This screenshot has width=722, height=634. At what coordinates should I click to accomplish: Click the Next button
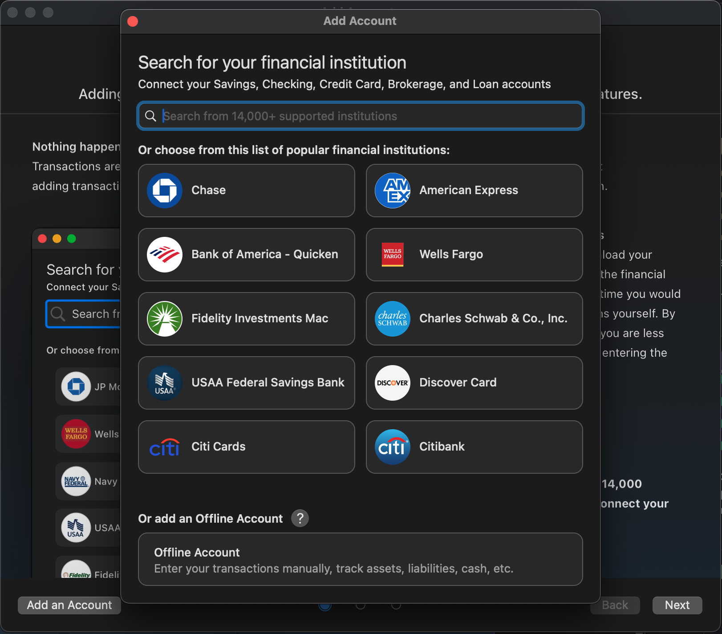tap(677, 605)
